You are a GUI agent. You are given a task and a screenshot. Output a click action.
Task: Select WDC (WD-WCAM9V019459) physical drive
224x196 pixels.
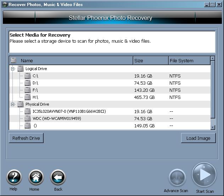(110, 118)
